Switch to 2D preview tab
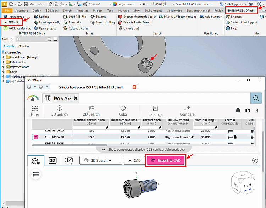Viewport: 266px width, 208px height. 52,161
